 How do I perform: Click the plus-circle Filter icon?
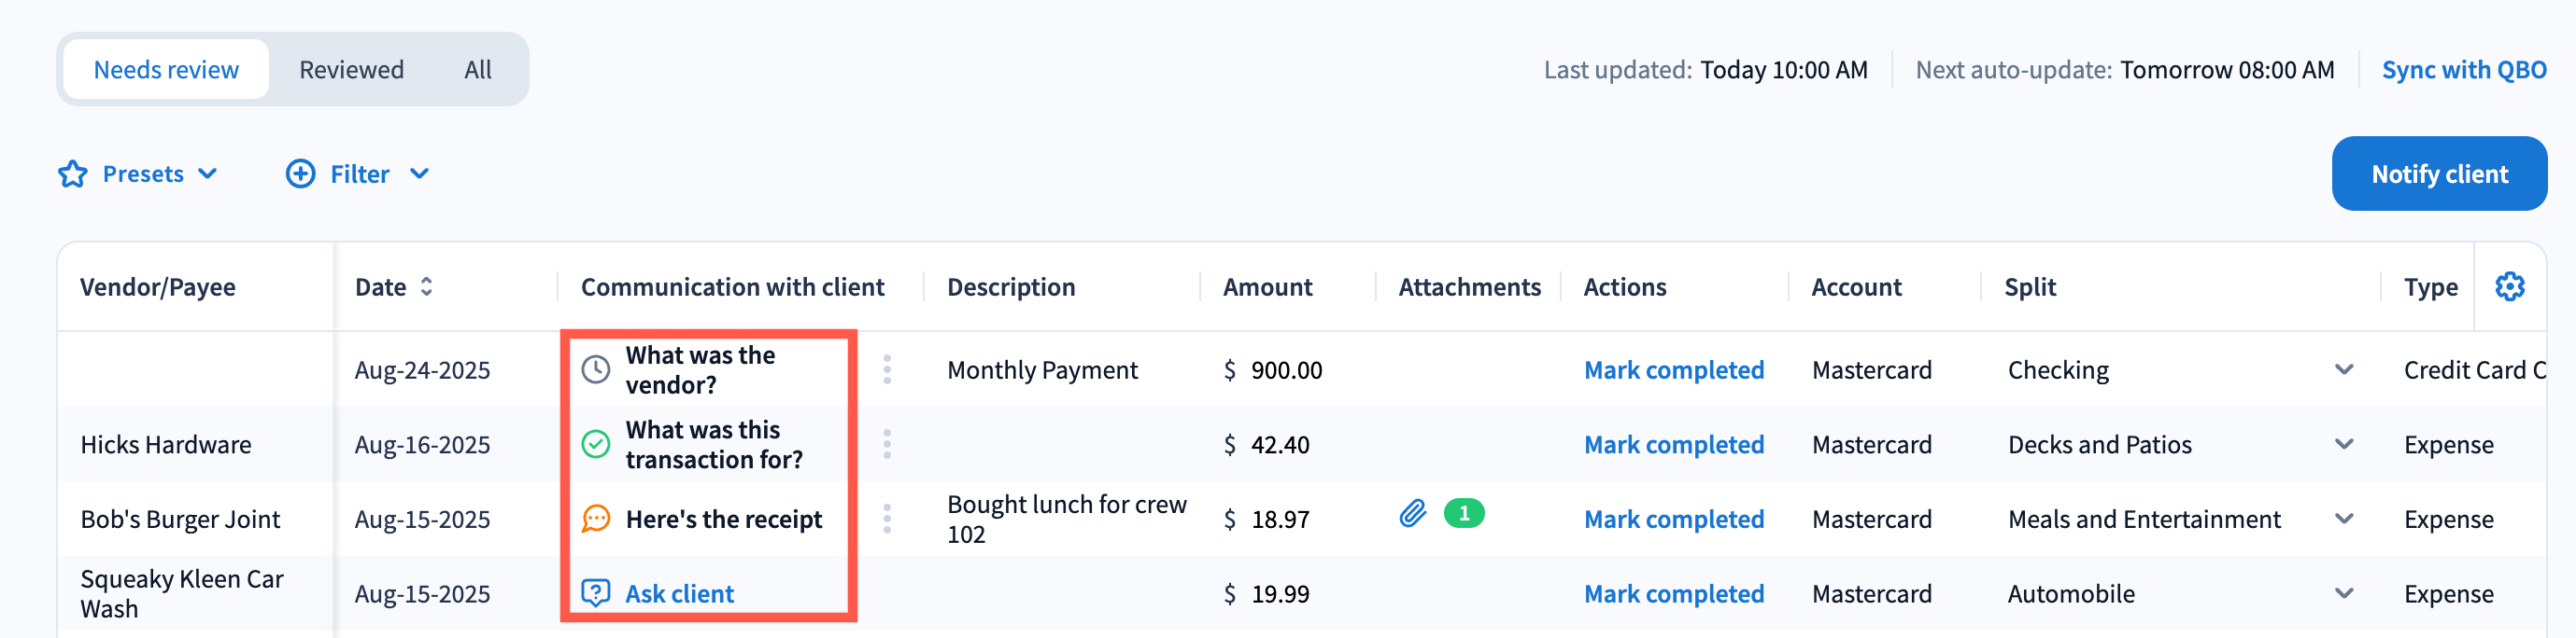click(300, 173)
